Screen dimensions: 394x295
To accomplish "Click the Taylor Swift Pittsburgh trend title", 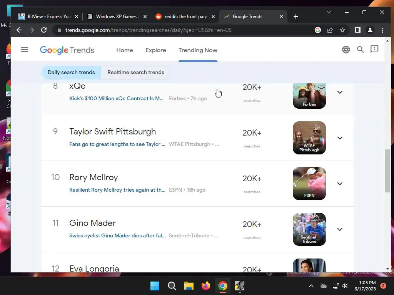I will 113,132.
